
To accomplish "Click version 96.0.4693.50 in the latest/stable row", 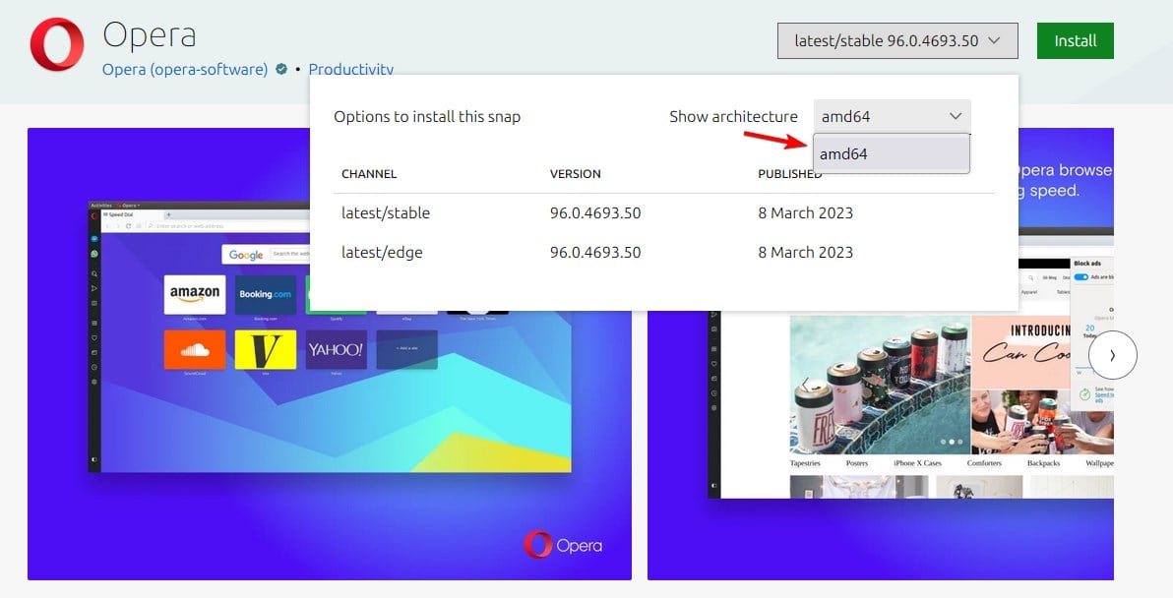I will (x=595, y=213).
